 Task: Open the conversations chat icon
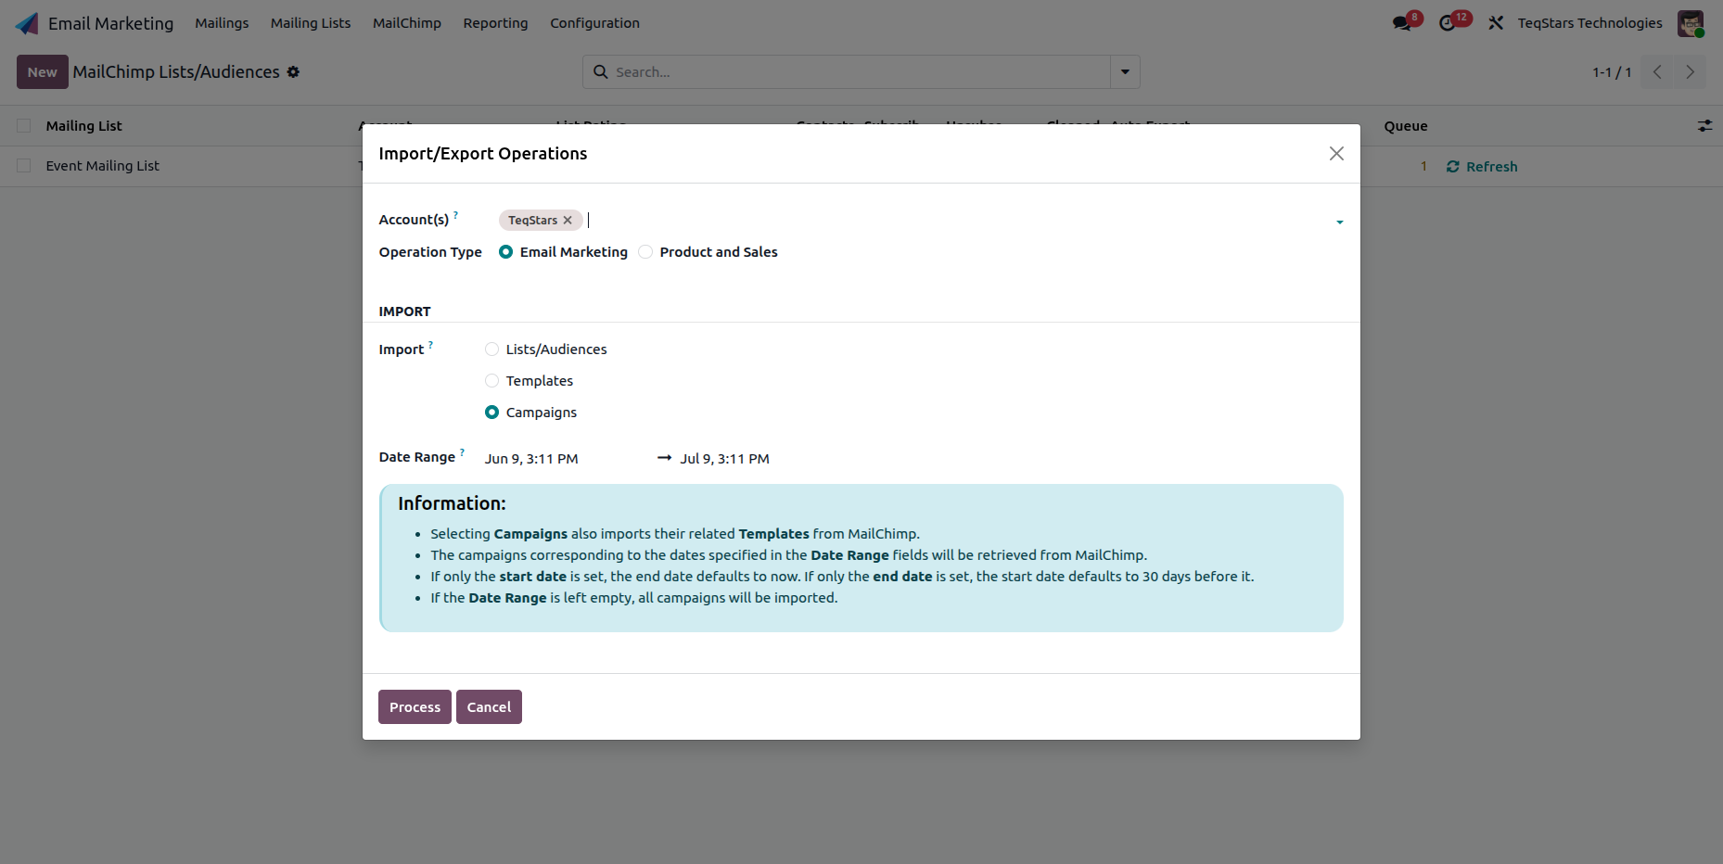1402,23
